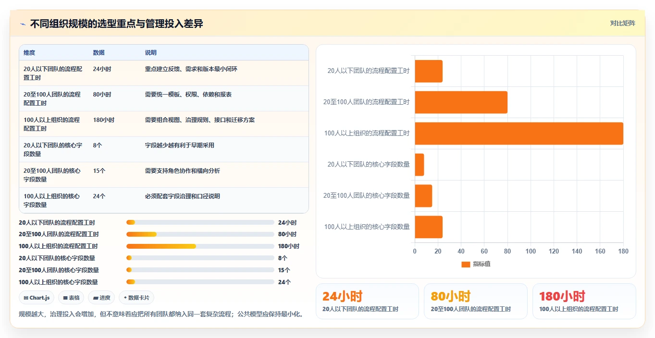
Task: Select the 数据卡片 tag chip
Action: coord(136,298)
